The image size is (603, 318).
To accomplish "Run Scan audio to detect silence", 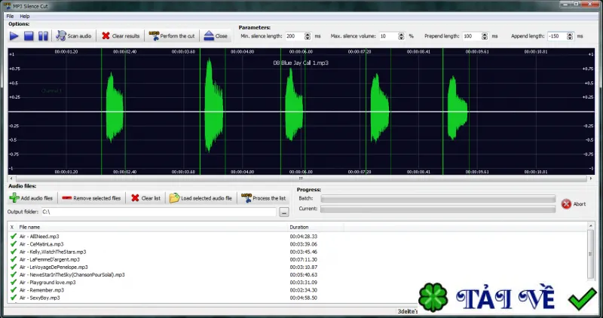I will (x=74, y=36).
